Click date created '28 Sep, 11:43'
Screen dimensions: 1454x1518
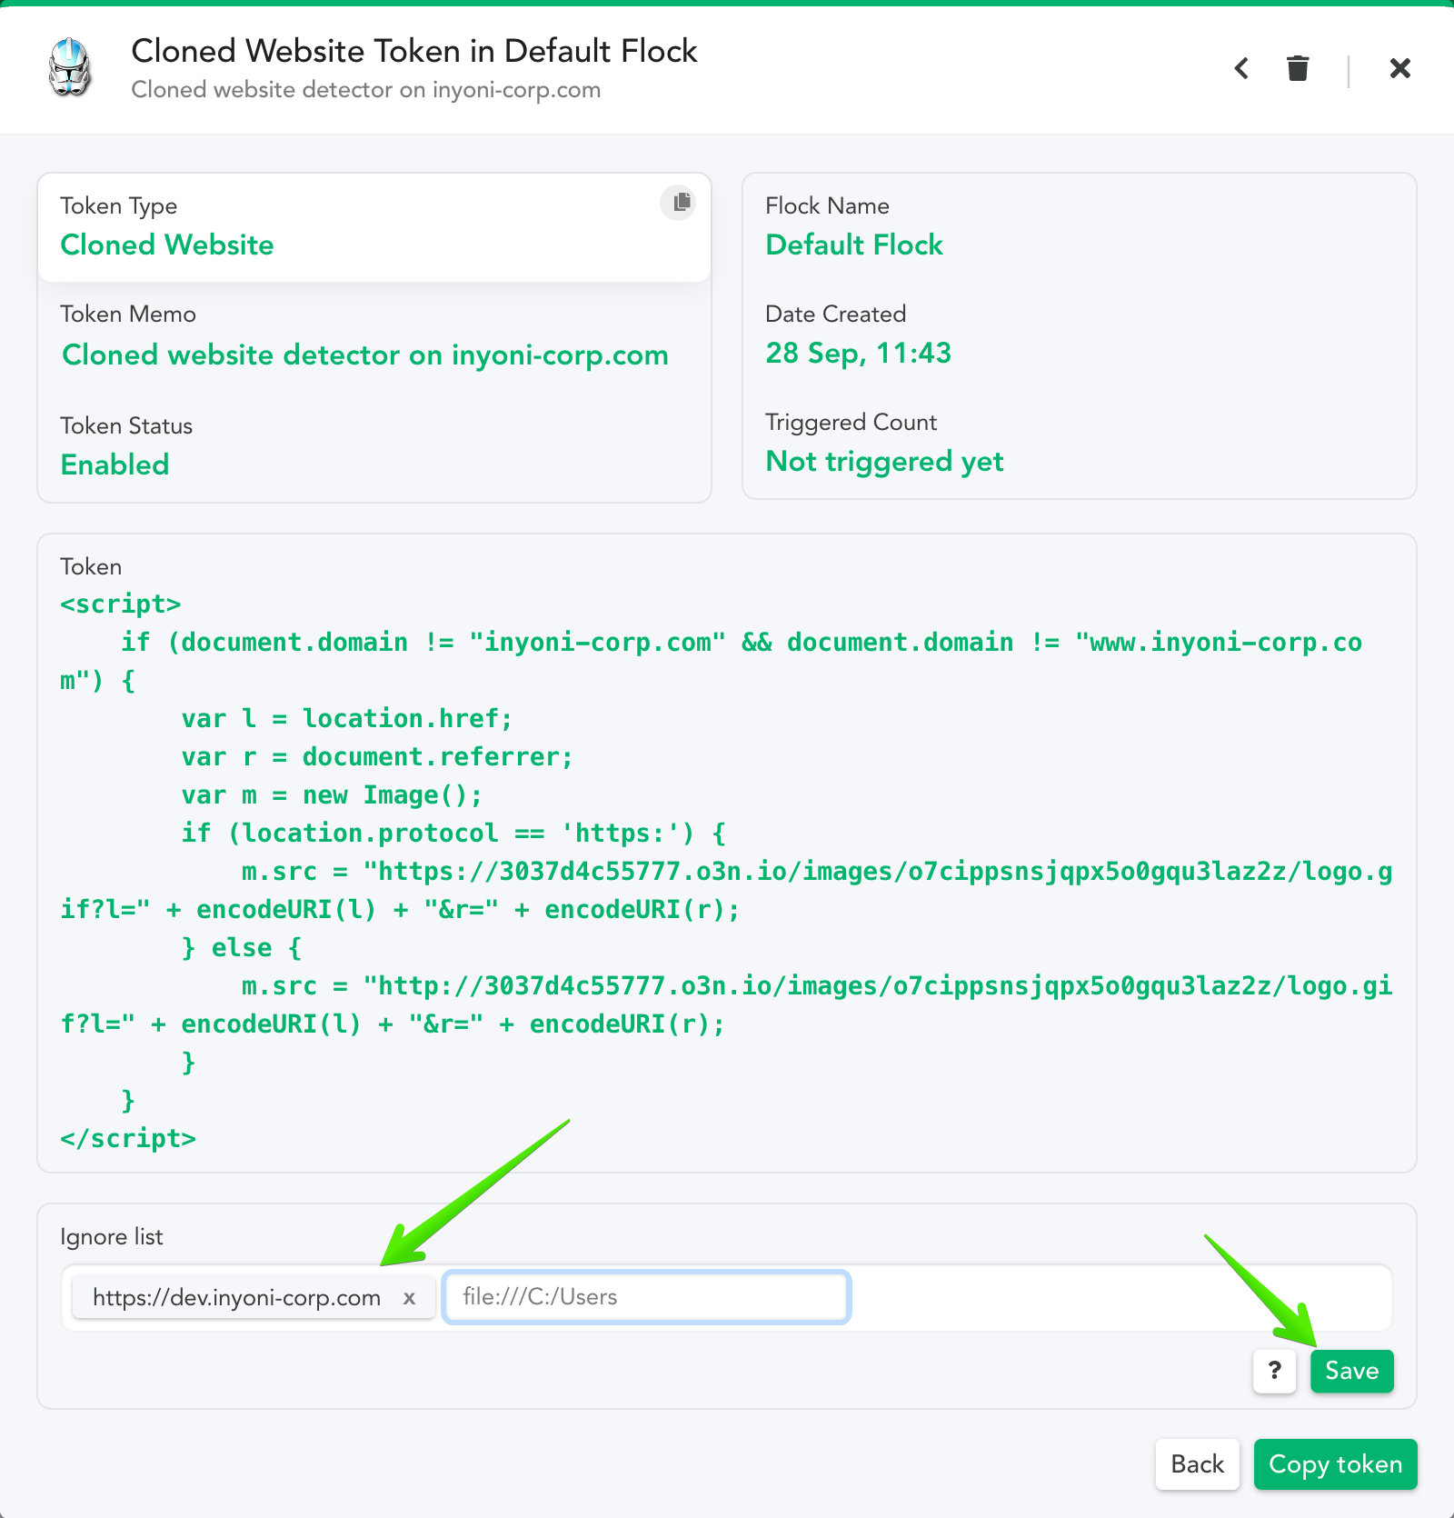click(x=858, y=353)
